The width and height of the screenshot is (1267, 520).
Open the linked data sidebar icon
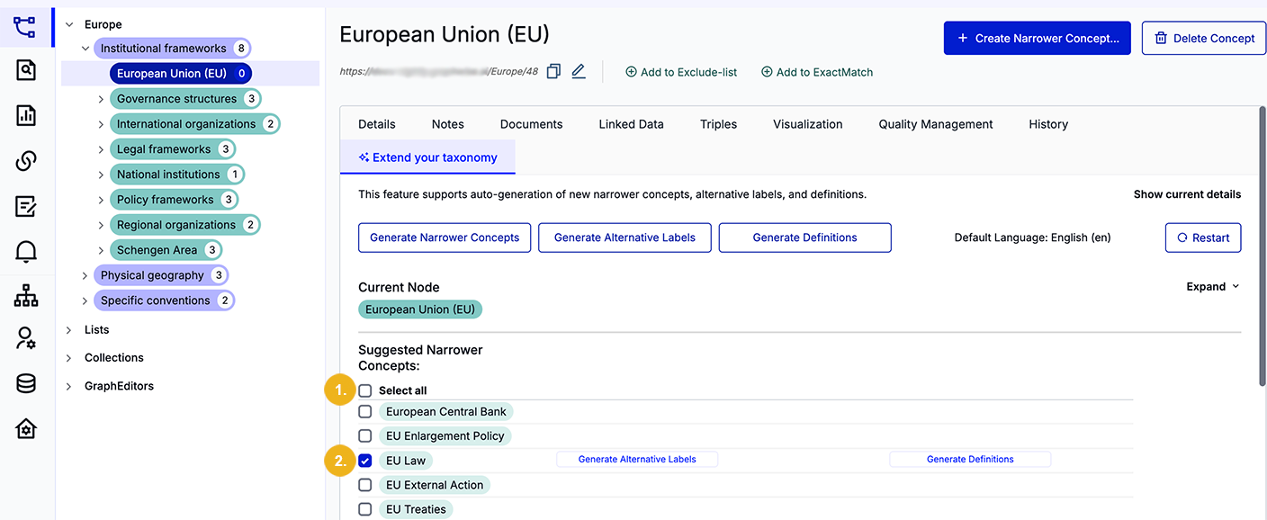pos(25,161)
